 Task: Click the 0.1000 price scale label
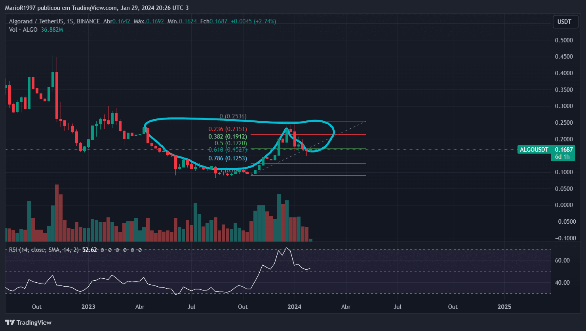(564, 172)
